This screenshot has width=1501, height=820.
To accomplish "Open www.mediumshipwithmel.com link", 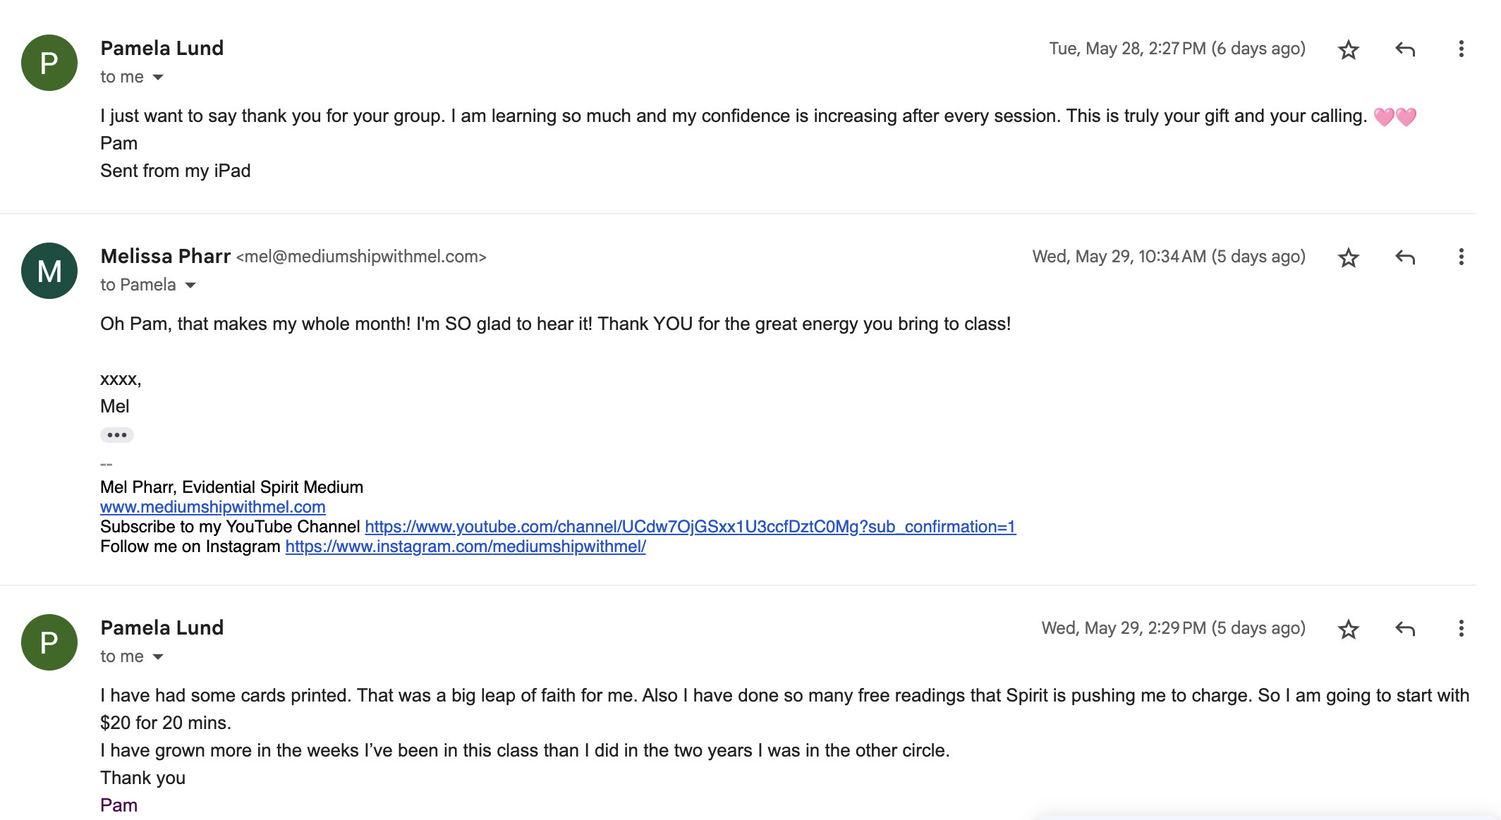I will [212, 507].
